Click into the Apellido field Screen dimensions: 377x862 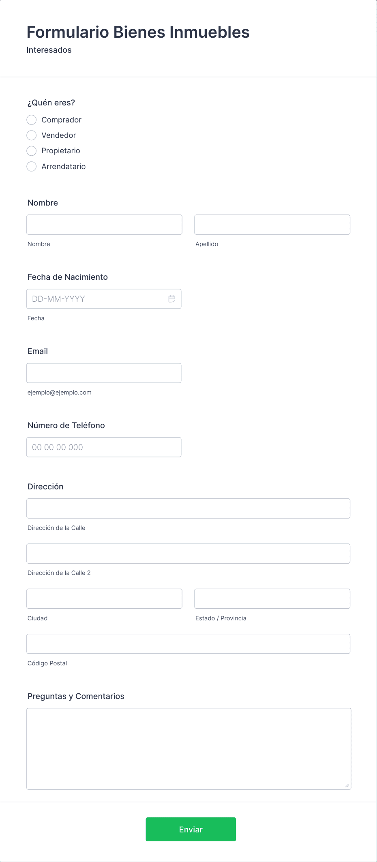tap(272, 225)
